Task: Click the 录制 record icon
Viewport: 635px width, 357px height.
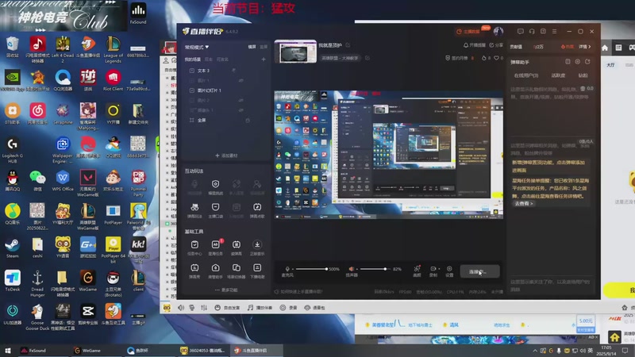Action: click(433, 269)
